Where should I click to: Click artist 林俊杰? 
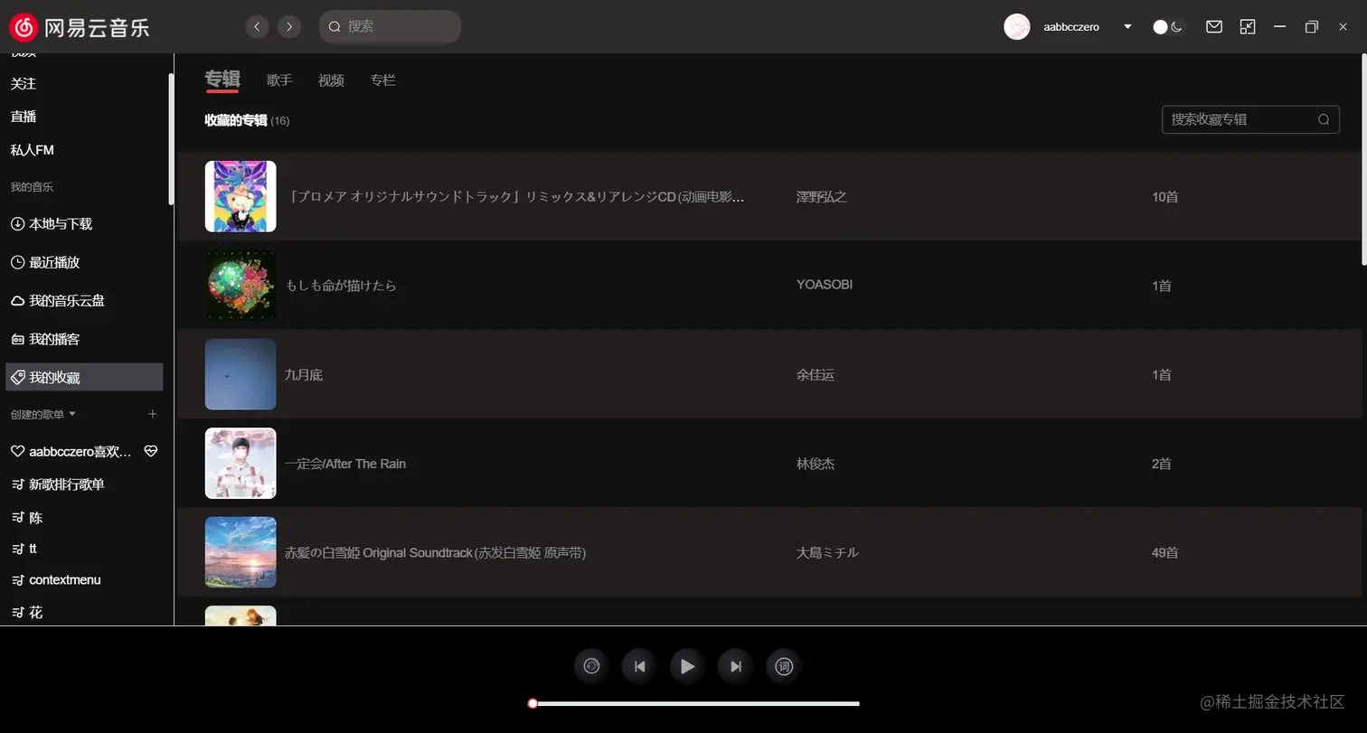pyautogui.click(x=815, y=464)
